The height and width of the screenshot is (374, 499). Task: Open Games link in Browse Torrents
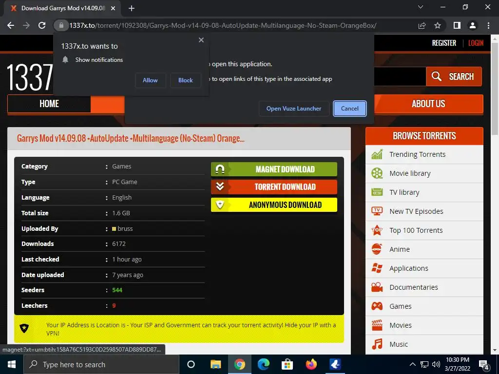(x=401, y=306)
